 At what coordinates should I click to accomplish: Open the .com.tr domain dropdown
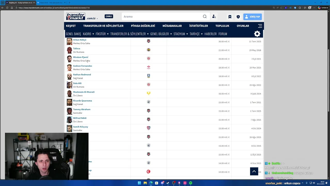click(x=92, y=18)
